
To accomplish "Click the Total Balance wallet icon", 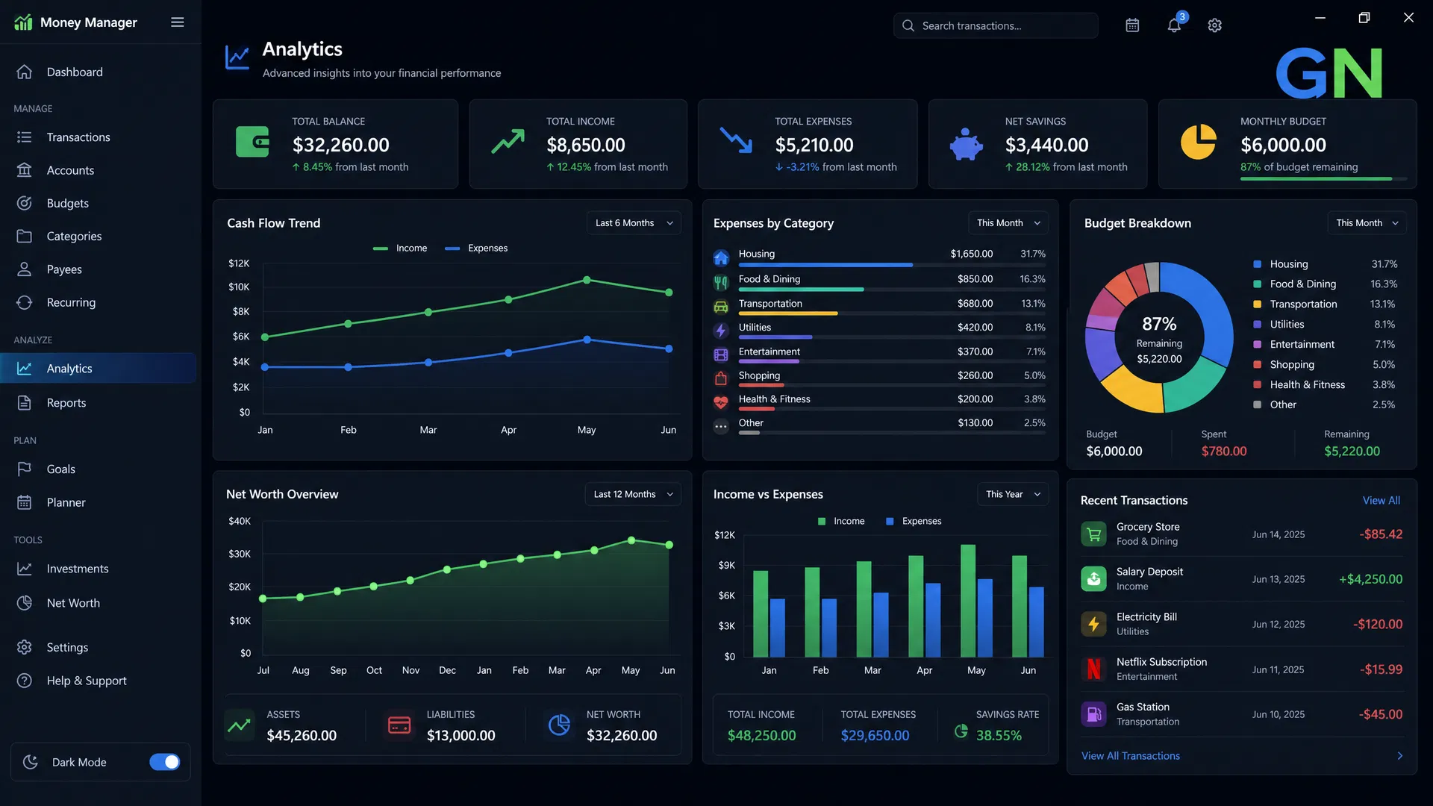I will pyautogui.click(x=252, y=142).
